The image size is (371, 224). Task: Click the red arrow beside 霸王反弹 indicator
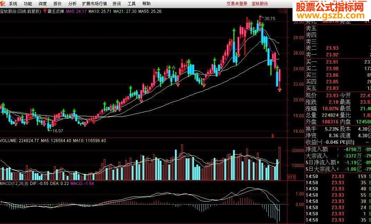tap(45, 11)
